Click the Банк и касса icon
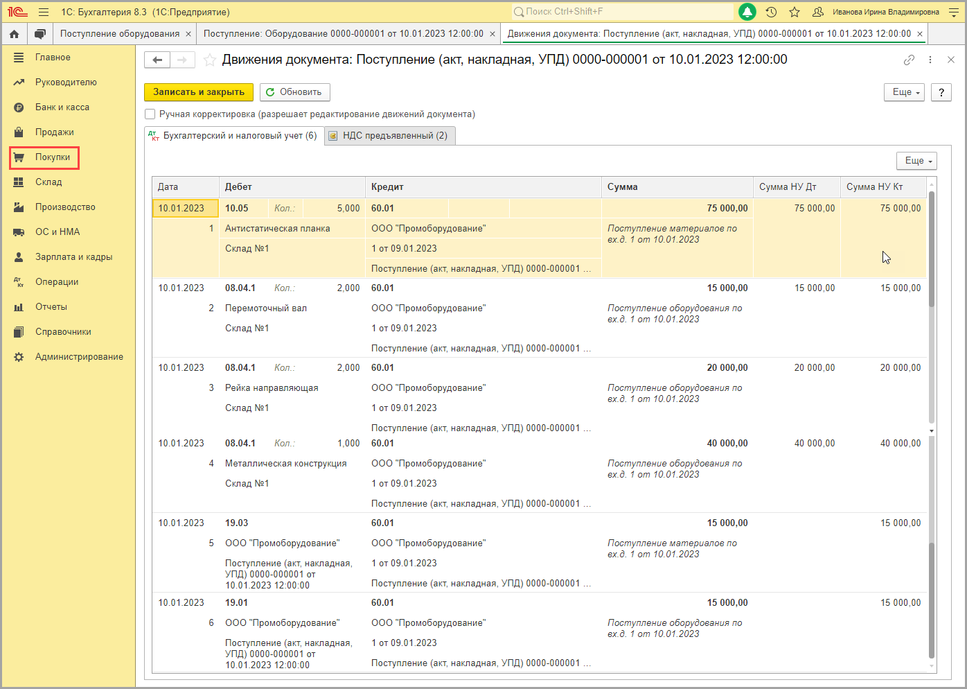 click(19, 107)
